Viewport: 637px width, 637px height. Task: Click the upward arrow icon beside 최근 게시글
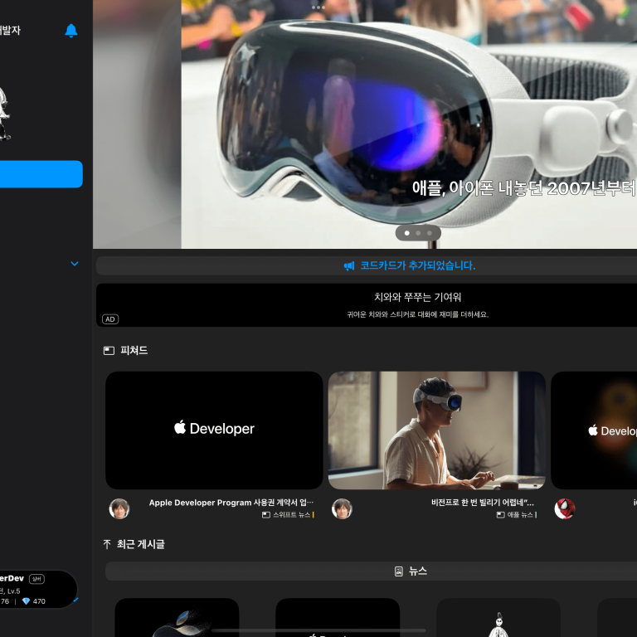click(107, 545)
